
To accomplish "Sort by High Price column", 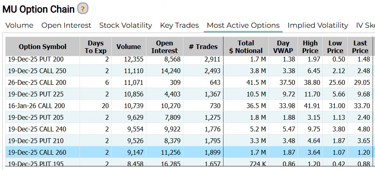I will pyautogui.click(x=310, y=47).
